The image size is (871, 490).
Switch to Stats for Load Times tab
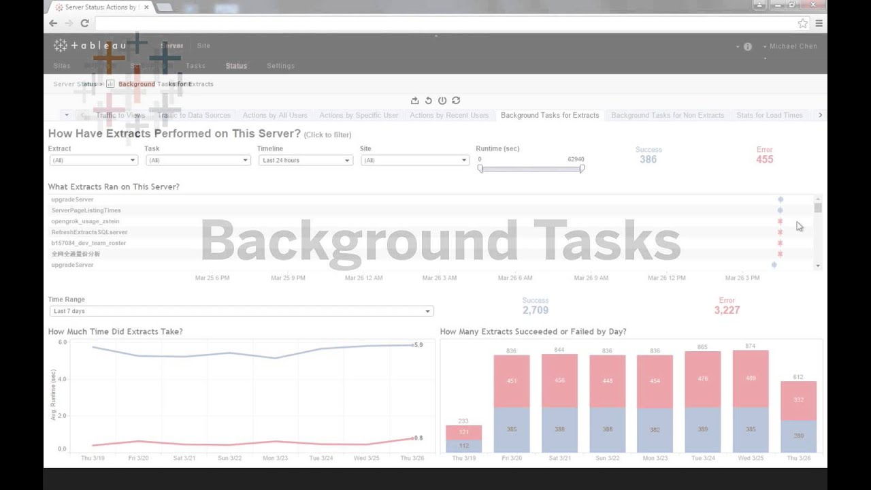[770, 115]
